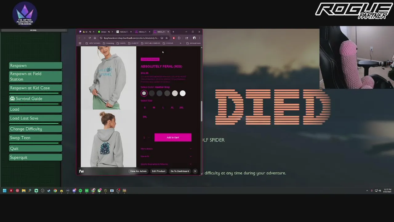Open Change Difficulty option

click(x=35, y=129)
